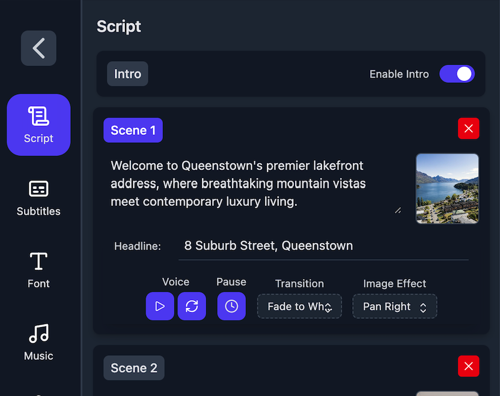Viewport: 500px width, 396px height.
Task: Click the back arrow button
Action: point(38,48)
